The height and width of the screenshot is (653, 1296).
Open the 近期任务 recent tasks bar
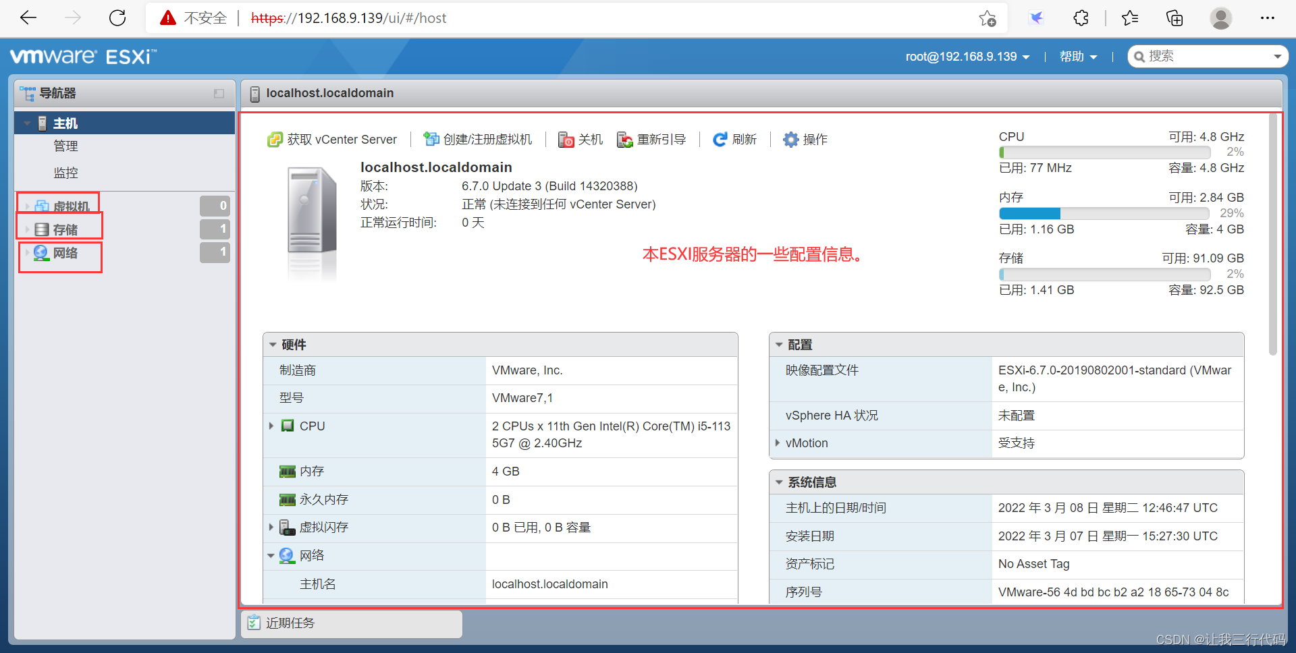coord(352,623)
